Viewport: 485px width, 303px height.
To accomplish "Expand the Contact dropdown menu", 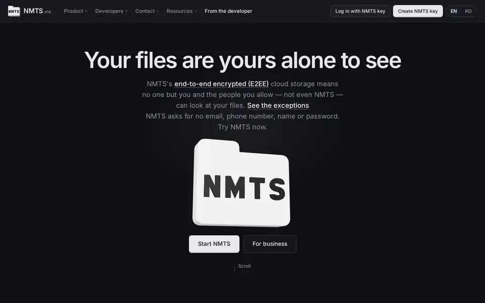I will [147, 11].
